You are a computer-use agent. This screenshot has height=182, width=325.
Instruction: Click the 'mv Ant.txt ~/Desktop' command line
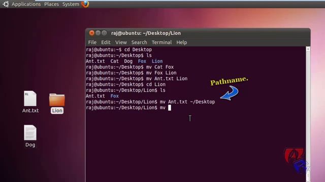click(x=150, y=102)
